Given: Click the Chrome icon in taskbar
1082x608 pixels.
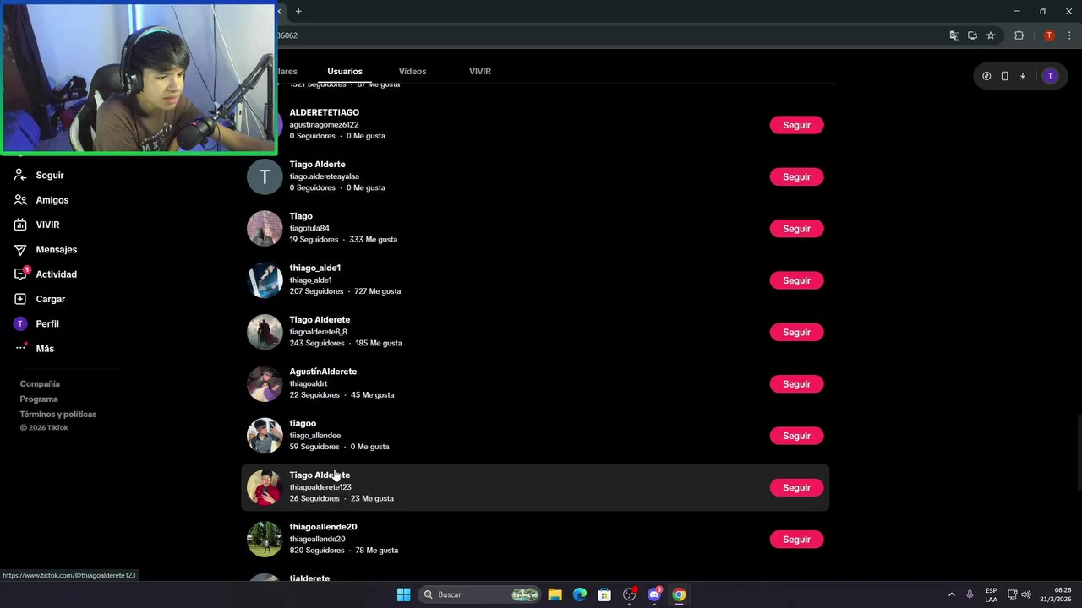Looking at the screenshot, I should pos(679,594).
